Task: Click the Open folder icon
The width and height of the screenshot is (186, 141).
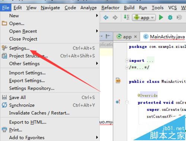Action: click(x=4, y=23)
